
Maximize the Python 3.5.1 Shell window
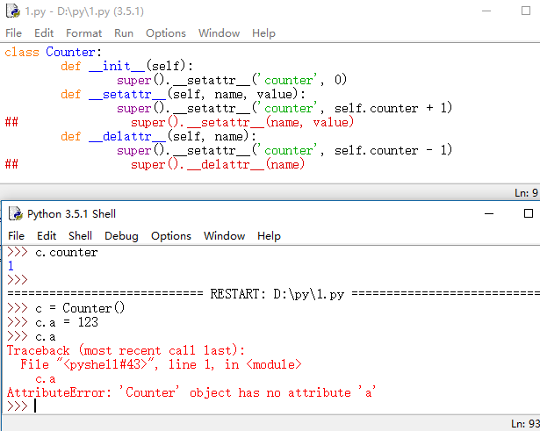[528, 213]
